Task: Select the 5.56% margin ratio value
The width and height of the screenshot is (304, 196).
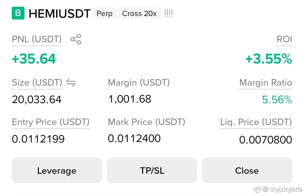Action: [277, 100]
